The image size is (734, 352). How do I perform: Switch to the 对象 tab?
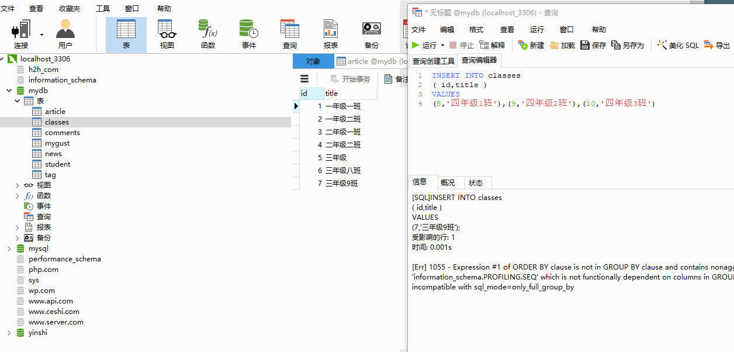pos(313,61)
